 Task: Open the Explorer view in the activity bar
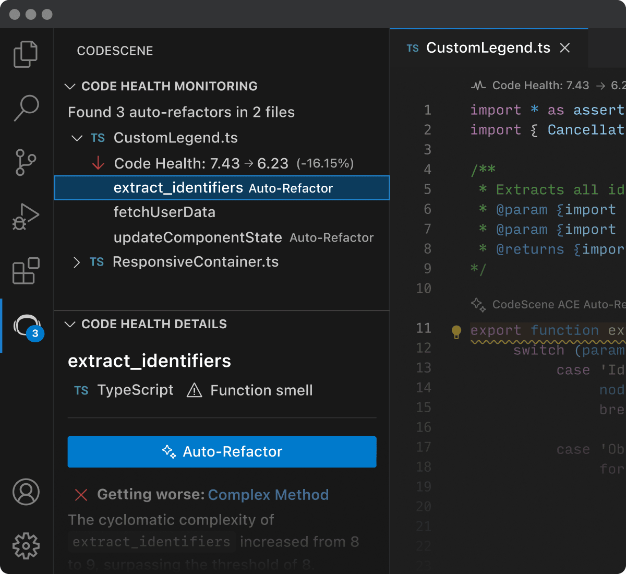(25, 54)
